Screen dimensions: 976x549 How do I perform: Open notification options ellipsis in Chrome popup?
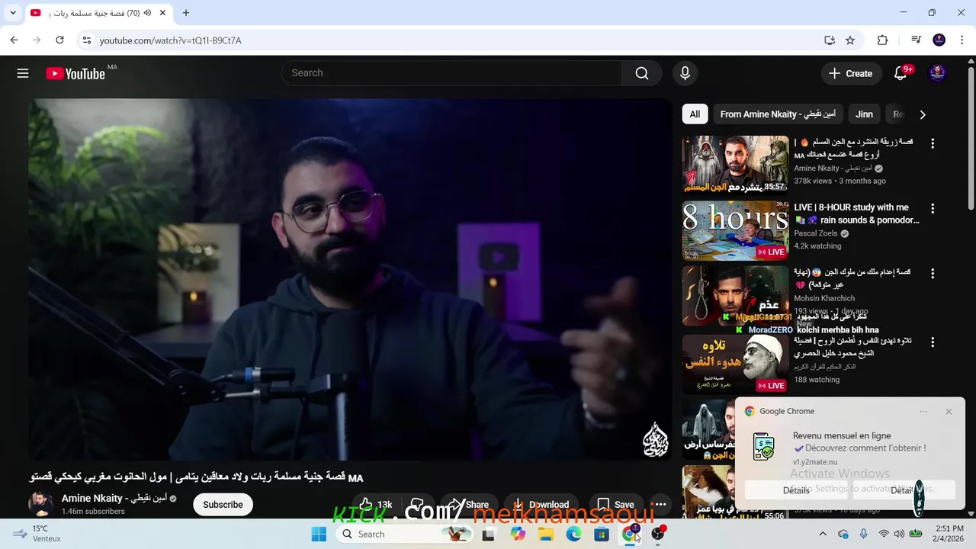[923, 411]
